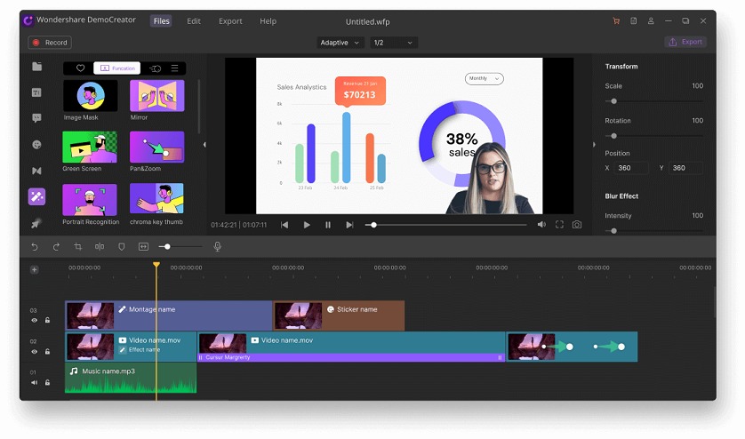Open the text titles sidebar icon
Screen dimensions: 745x439
pos(36,92)
